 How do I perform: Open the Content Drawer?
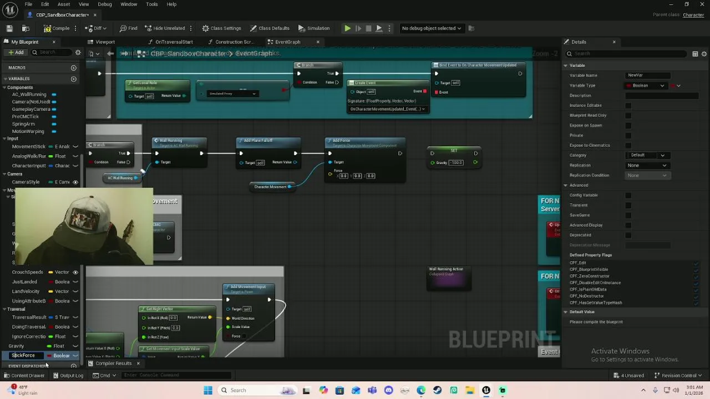[24, 376]
